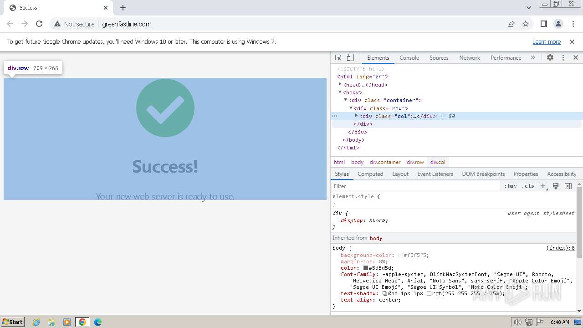Open color swatch for background-color #f5f5f5
This screenshot has width=583, height=328.
coord(401,256)
